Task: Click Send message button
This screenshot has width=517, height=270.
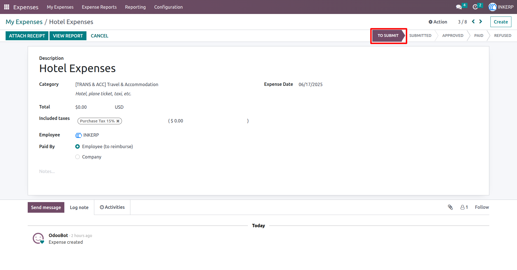Action: pos(46,207)
